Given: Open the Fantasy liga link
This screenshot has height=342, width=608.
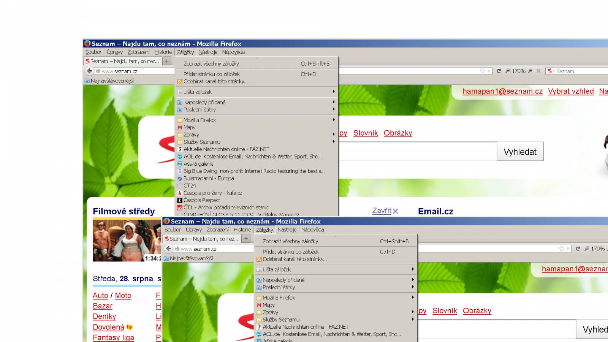Looking at the screenshot, I should click(113, 337).
